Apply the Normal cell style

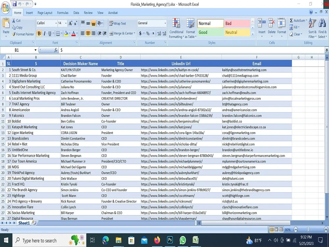(211, 23)
